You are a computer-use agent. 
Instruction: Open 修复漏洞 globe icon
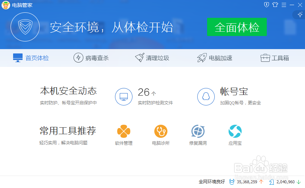coord(198,131)
